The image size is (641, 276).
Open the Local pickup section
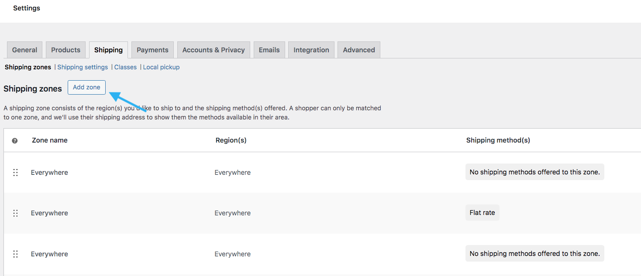pyautogui.click(x=161, y=67)
